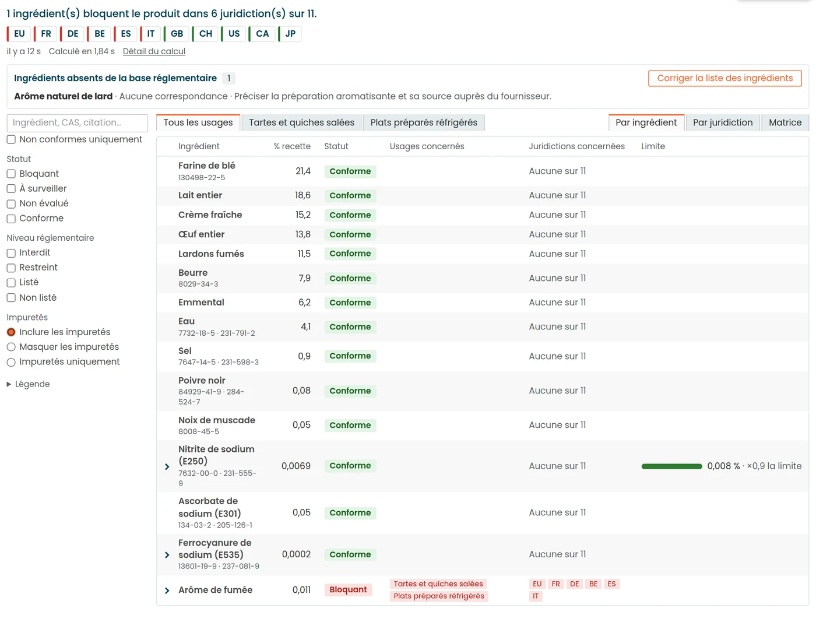Viewport: 816px width, 622px height.
Task: Click the Plats préparés réfrigérés usage tag in Arôme row
Action: tap(439, 596)
